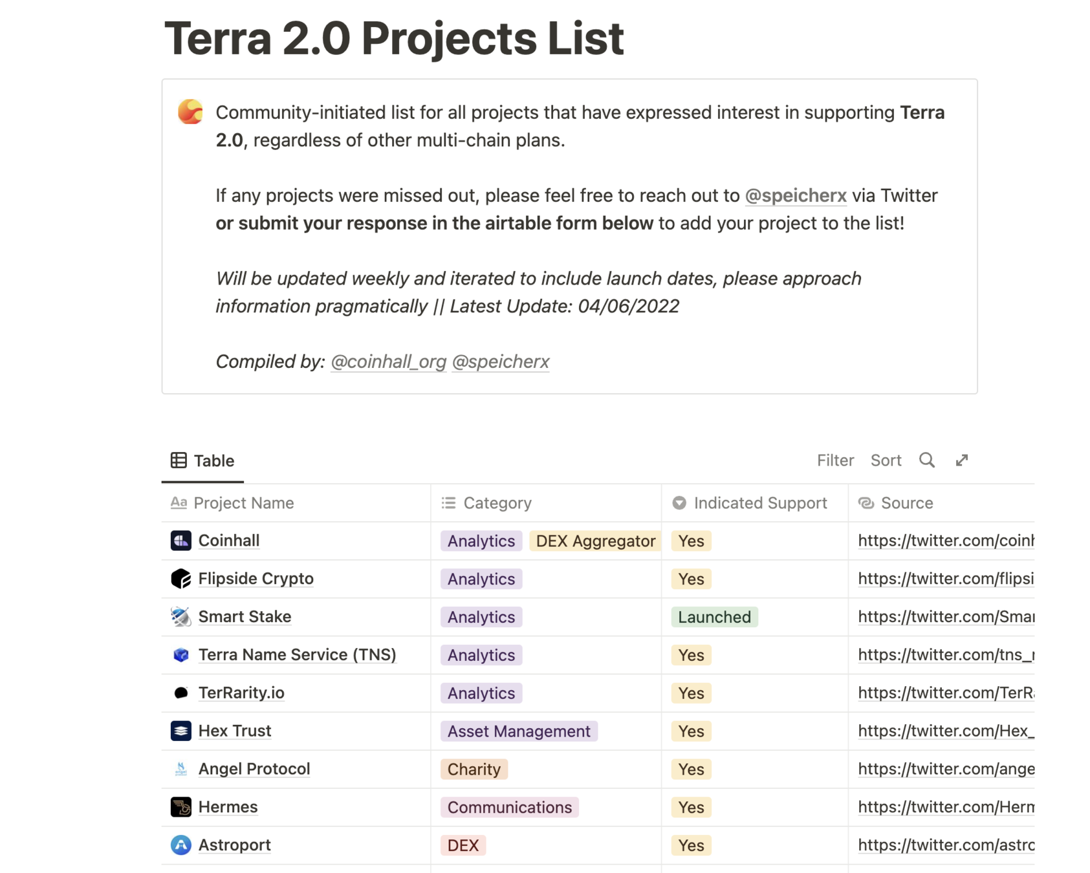This screenshot has height=873, width=1090.
Task: Click the Terra 2.0 Projects List title
Action: (394, 38)
